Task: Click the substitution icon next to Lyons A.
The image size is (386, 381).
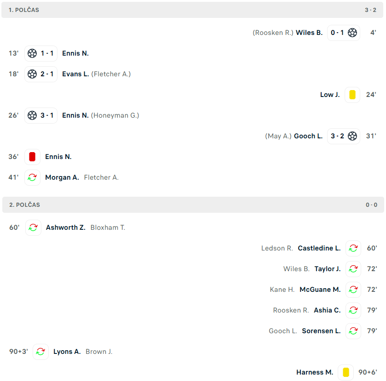Action: [x=40, y=352]
